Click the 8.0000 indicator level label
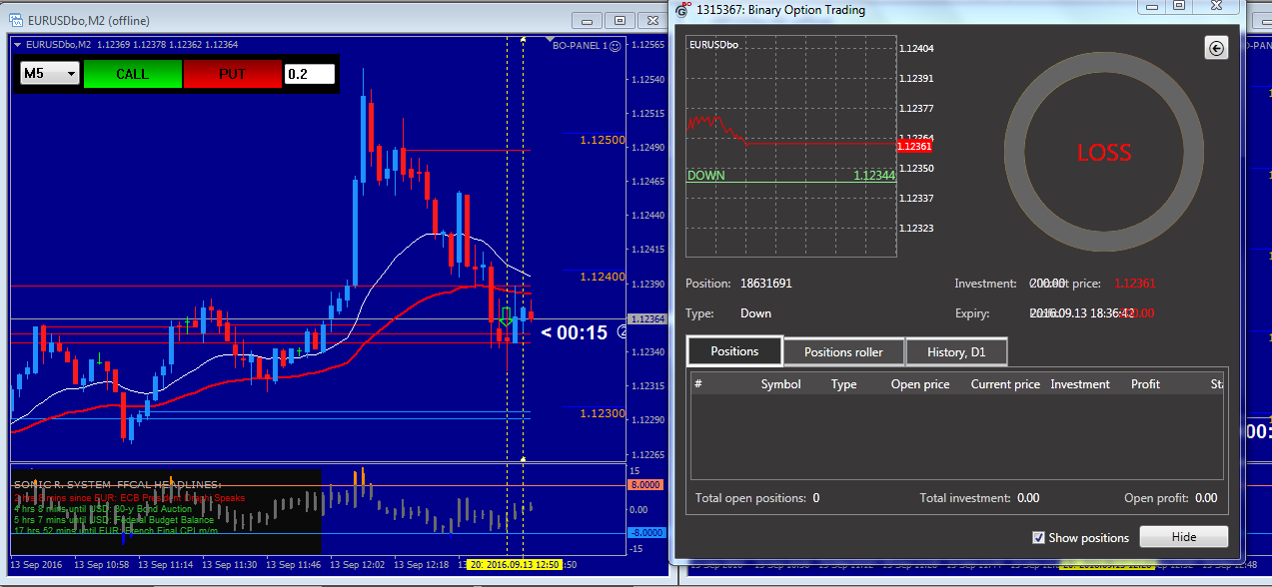Viewport: 1272px width, 587px height. click(646, 485)
